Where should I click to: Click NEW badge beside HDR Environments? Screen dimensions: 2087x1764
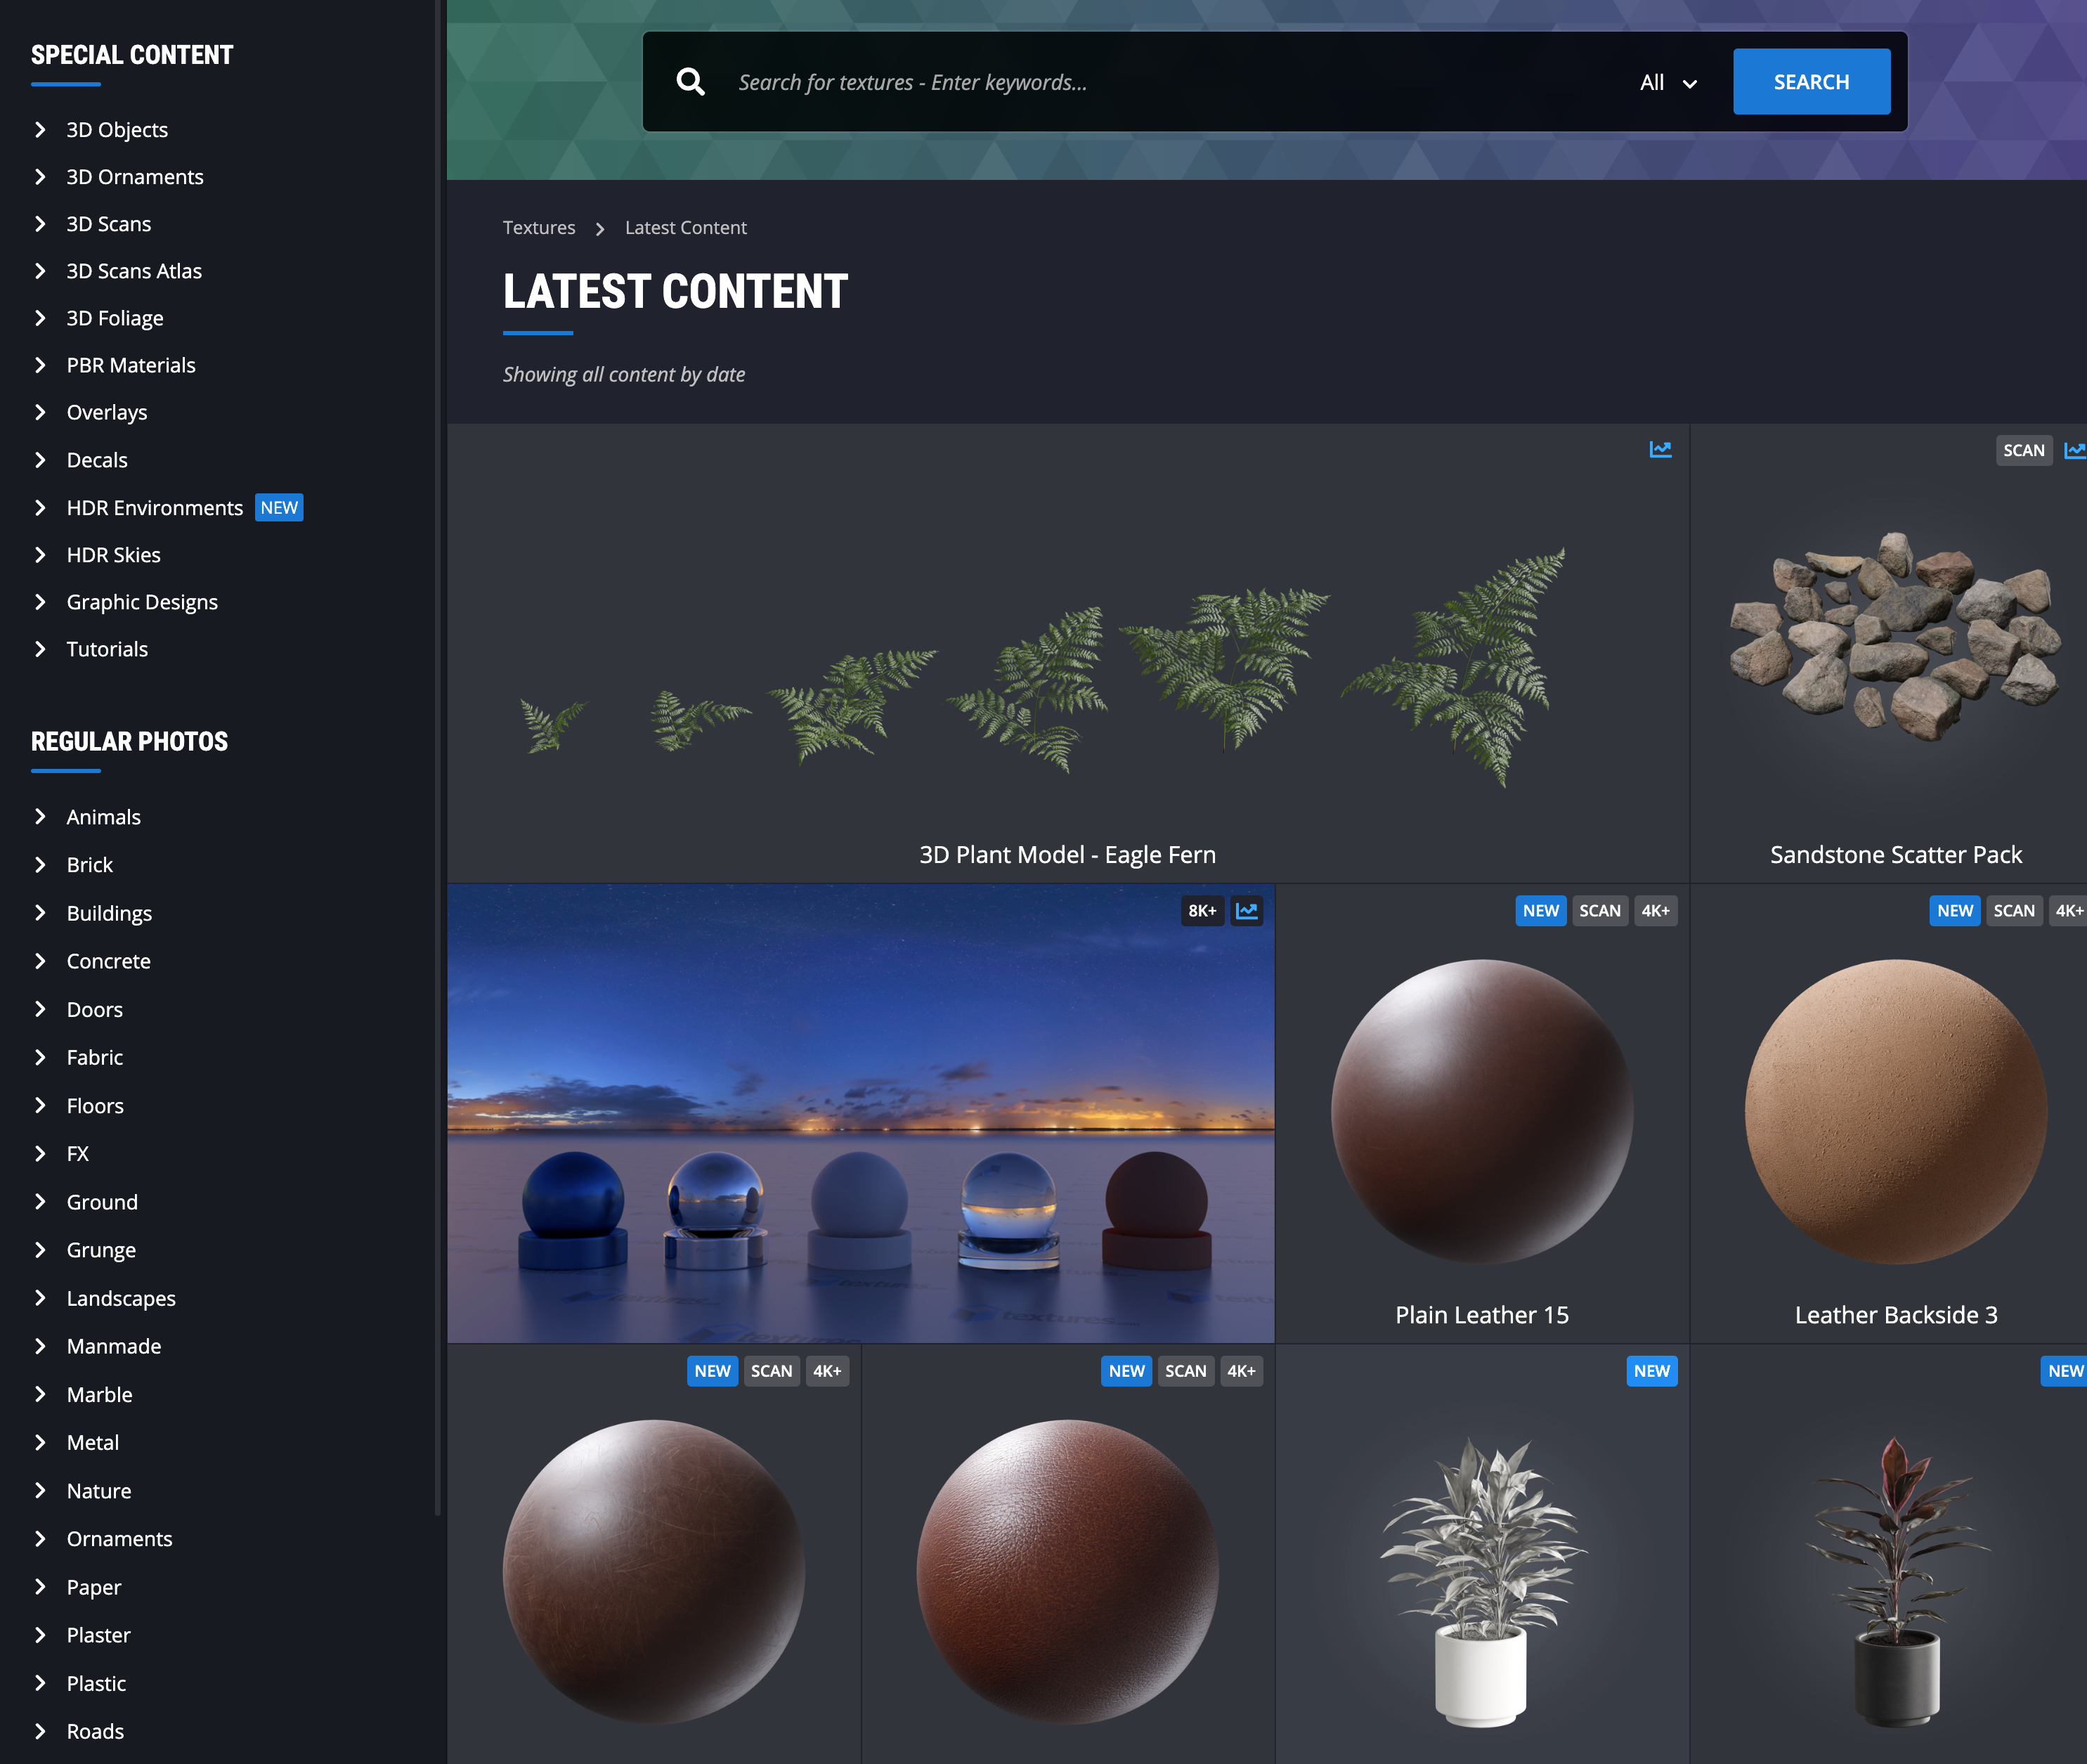[279, 508]
